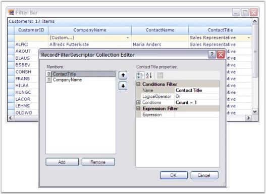Minimize the Filter Bar window

coord(236,13)
